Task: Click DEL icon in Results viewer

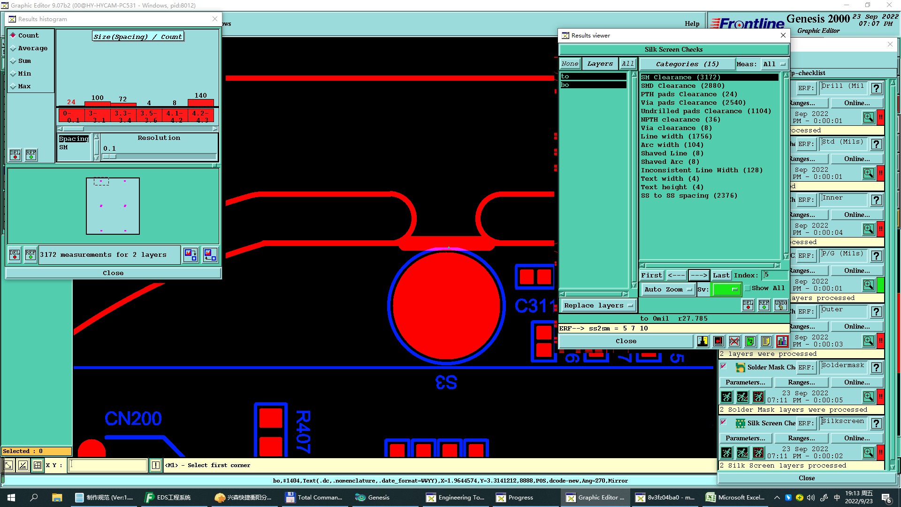Action: coord(748,305)
